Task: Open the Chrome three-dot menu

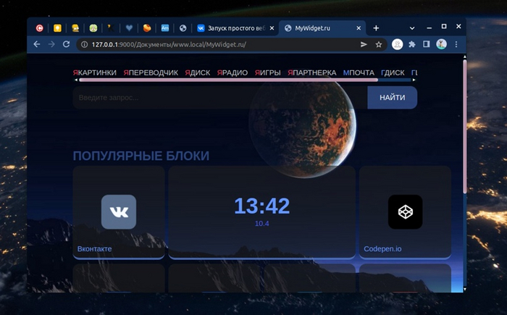Action: (x=456, y=44)
